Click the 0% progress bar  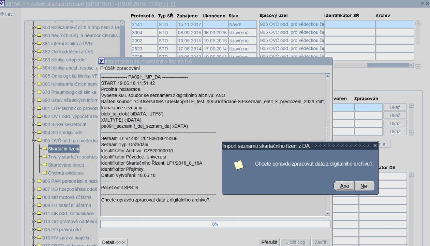(215, 224)
